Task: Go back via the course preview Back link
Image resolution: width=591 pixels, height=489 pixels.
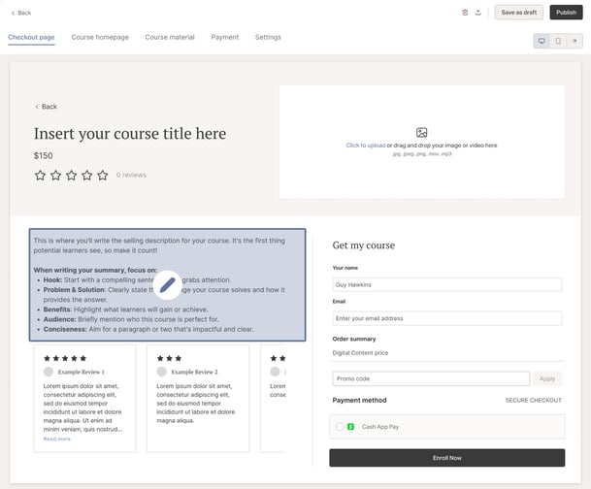Action: (x=46, y=107)
